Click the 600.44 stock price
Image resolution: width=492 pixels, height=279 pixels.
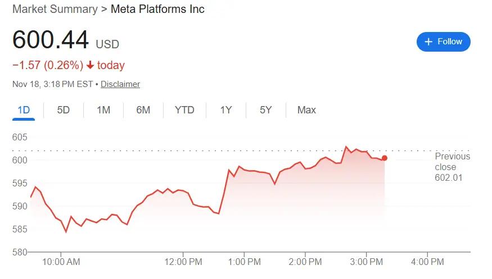click(51, 40)
